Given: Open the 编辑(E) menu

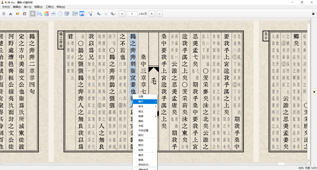Looking at the screenshot, I should tap(17, 7).
